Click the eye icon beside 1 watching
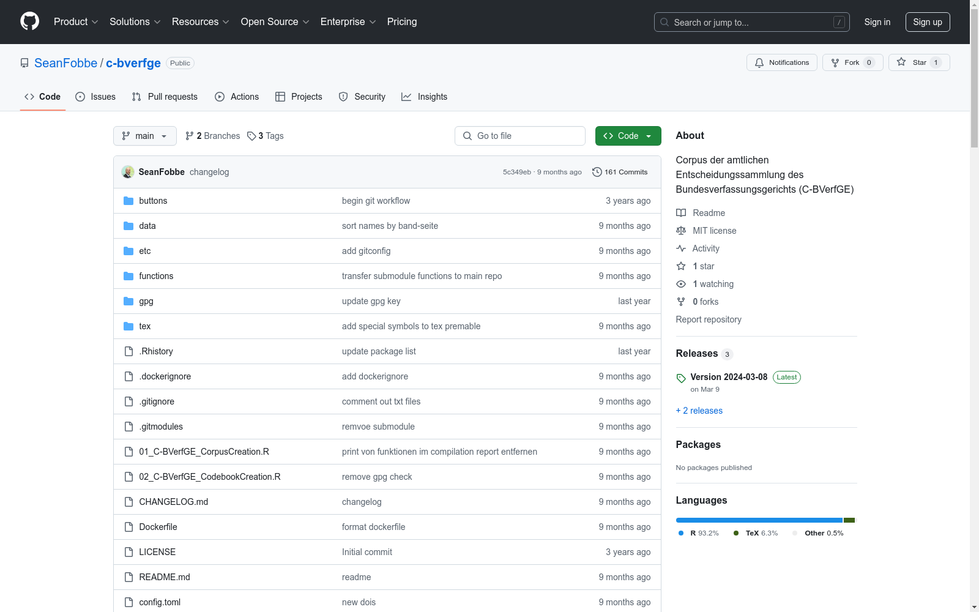The height and width of the screenshot is (612, 979). point(681,284)
